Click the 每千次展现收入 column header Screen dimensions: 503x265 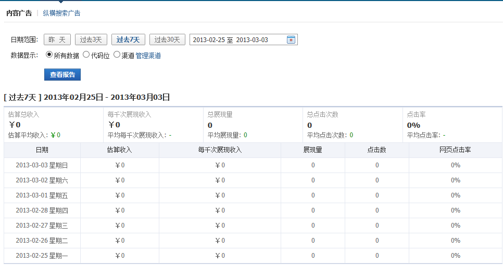tap(220, 150)
